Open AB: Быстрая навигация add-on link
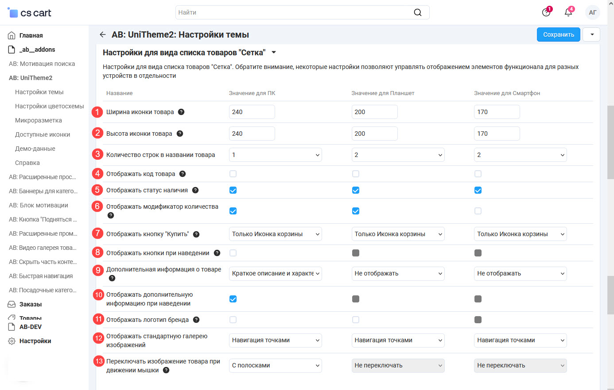This screenshot has height=390, width=614. click(41, 276)
